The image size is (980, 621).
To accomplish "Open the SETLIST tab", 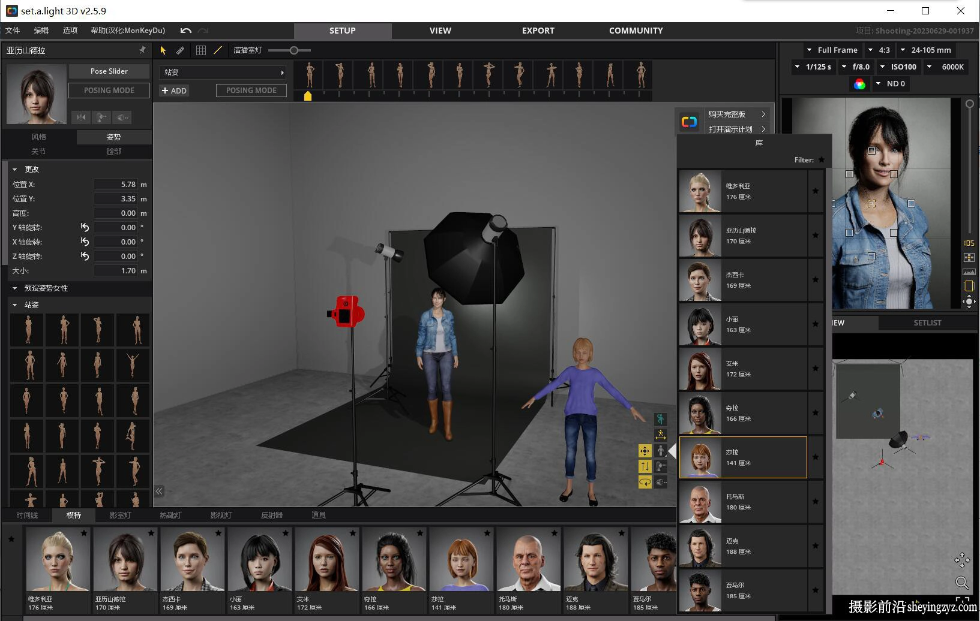I will (927, 323).
